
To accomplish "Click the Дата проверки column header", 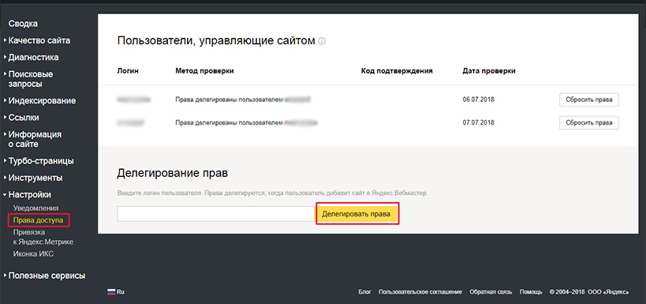I will pos(489,71).
